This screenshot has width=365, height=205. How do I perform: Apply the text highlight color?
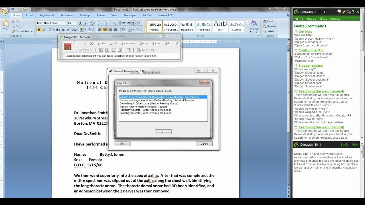coord(82,30)
